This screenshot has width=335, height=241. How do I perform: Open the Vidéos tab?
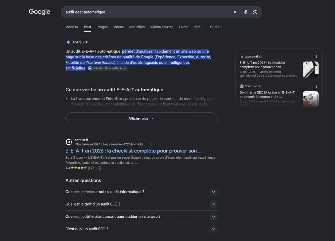(x=118, y=27)
